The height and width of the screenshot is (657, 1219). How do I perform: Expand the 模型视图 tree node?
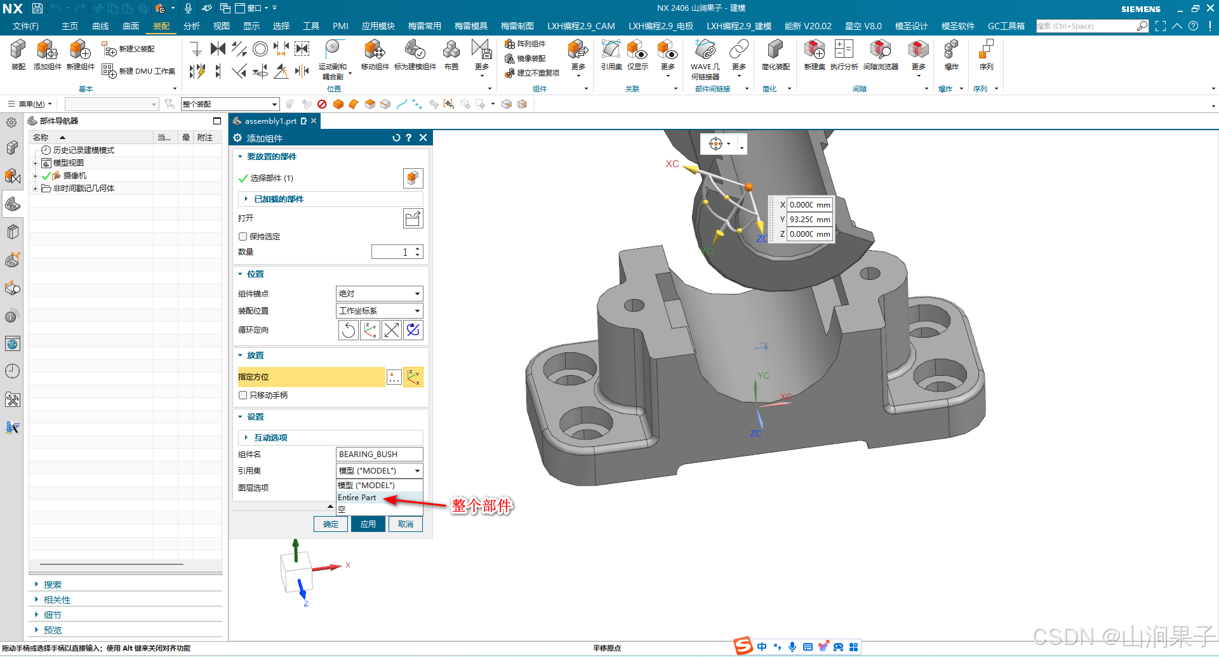pos(36,163)
